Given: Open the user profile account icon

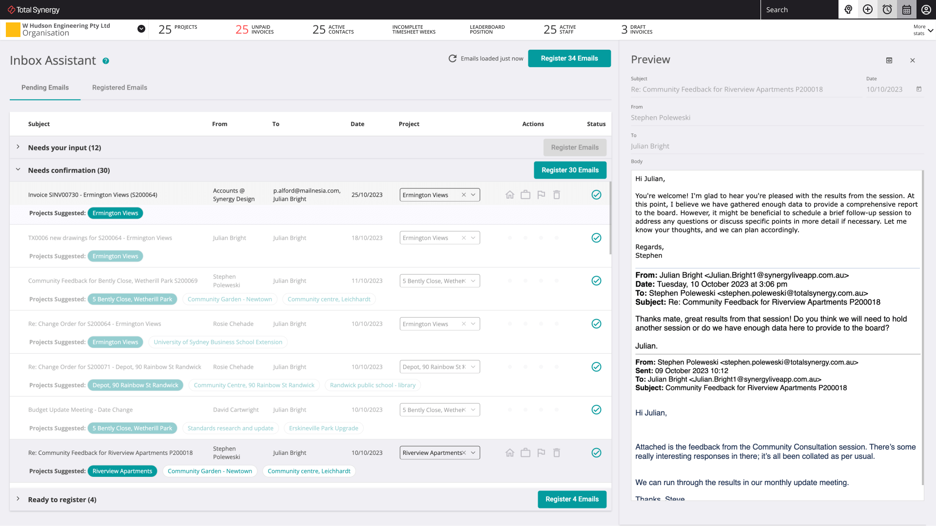Looking at the screenshot, I should [x=925, y=9].
